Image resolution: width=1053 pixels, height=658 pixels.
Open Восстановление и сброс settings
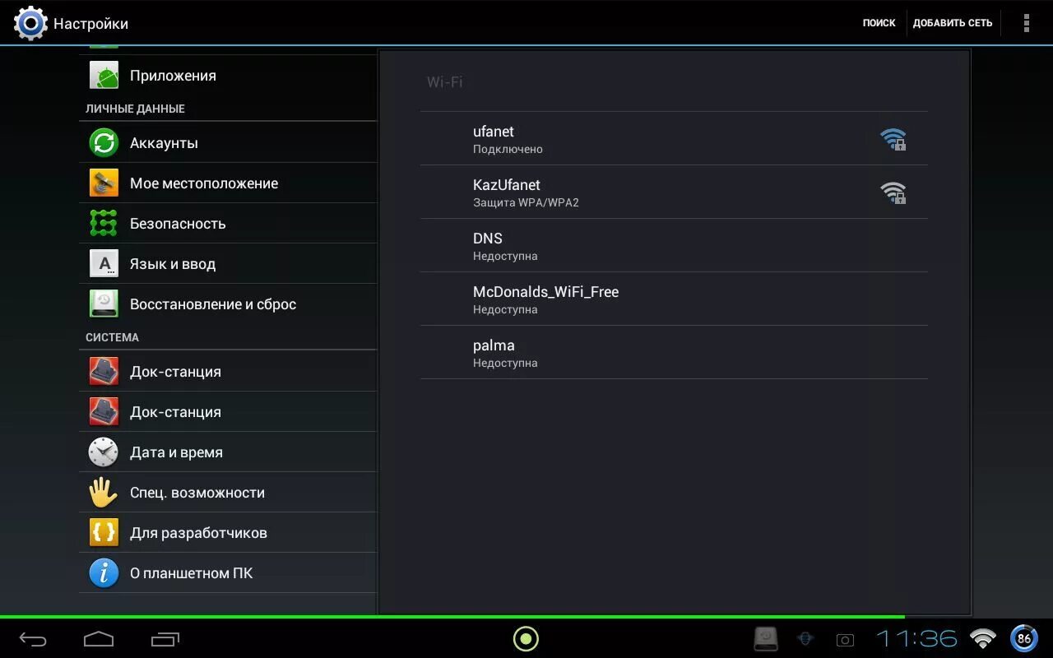(x=228, y=304)
